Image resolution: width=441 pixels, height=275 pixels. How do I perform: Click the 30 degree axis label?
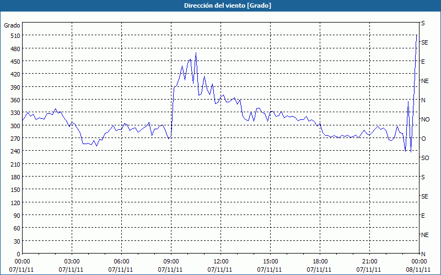coord(17,241)
